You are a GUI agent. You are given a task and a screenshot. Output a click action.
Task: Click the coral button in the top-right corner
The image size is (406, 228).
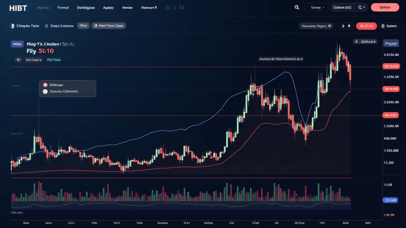(385, 7)
